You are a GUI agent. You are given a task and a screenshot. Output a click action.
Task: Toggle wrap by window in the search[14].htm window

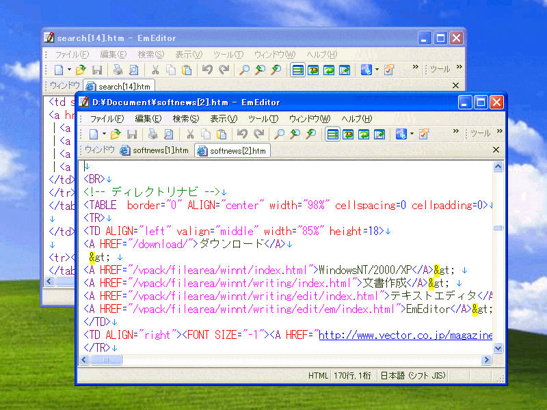point(329,70)
